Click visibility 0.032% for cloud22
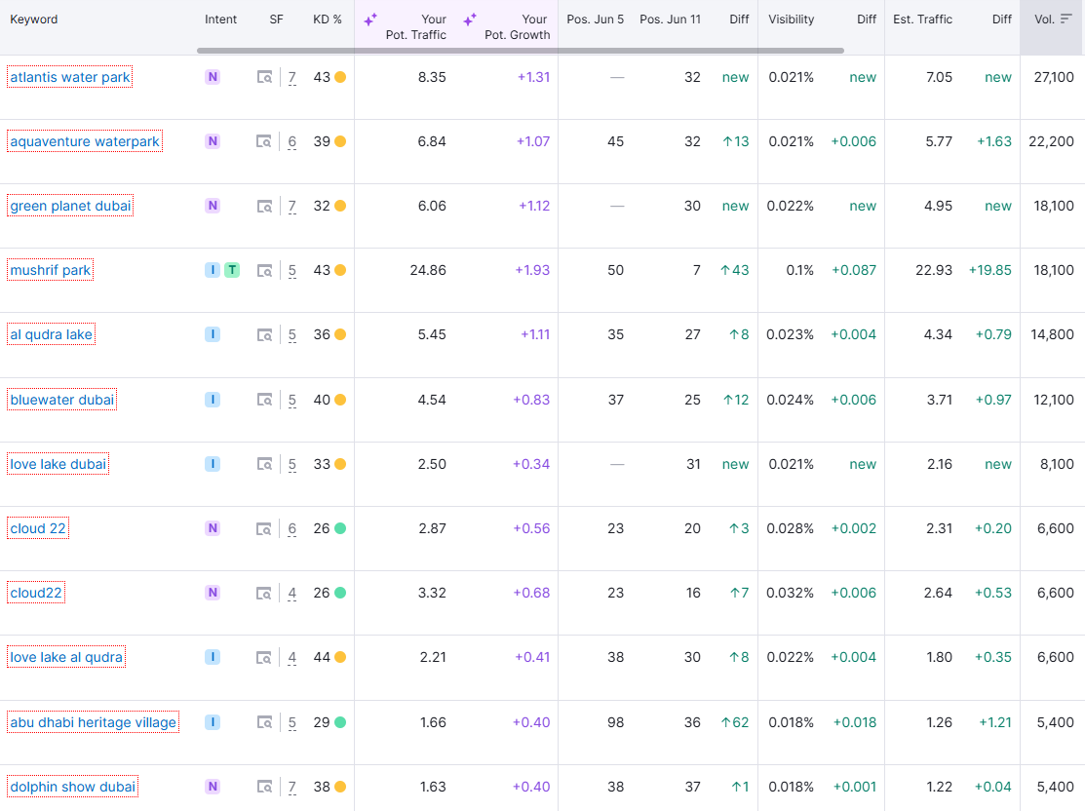The width and height of the screenshot is (1085, 811). click(x=791, y=593)
